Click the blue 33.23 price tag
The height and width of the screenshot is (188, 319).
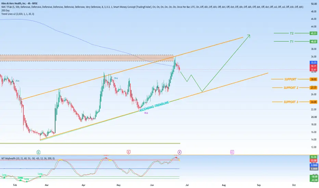click(x=313, y=63)
